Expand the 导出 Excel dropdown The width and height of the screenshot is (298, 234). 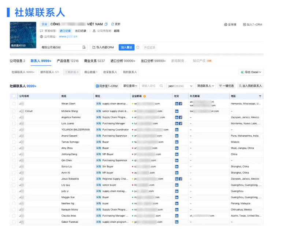251,72
